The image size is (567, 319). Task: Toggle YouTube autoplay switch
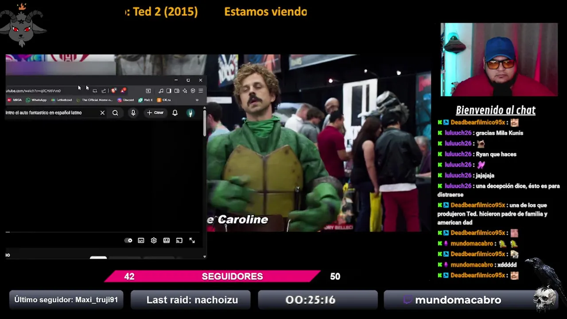pyautogui.click(x=128, y=240)
